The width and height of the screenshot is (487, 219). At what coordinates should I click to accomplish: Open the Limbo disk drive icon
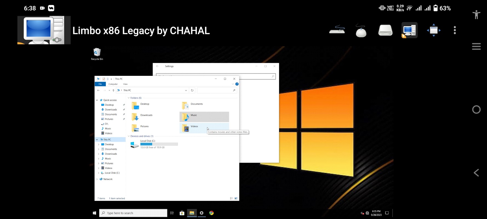[385, 30]
